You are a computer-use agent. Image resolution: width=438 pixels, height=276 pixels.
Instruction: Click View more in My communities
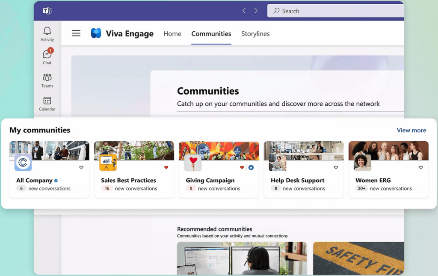click(x=411, y=130)
